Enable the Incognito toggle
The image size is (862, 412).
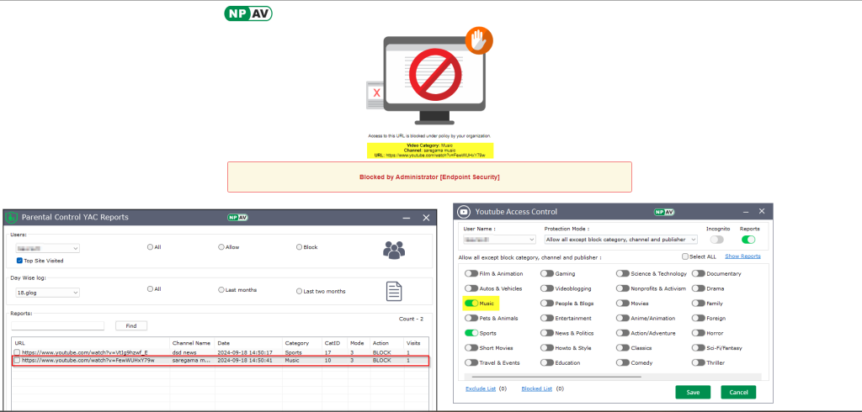(x=717, y=240)
